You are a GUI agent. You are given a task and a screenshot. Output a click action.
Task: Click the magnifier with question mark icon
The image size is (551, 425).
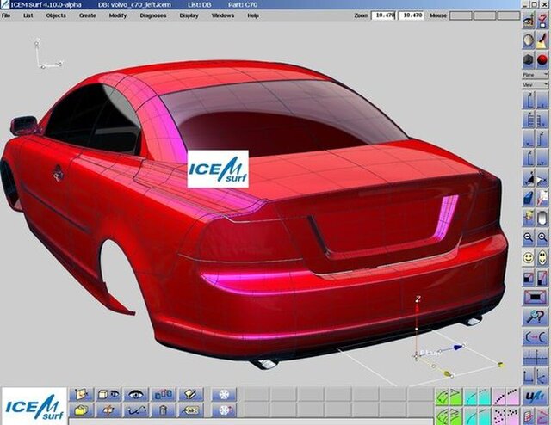tap(536, 317)
